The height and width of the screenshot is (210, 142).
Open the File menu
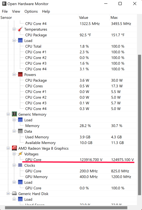tap(5, 11)
